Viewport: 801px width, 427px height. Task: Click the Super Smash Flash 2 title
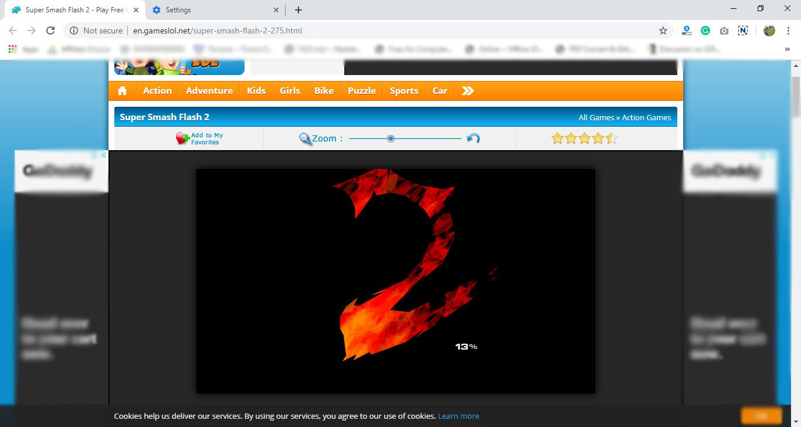pos(164,117)
